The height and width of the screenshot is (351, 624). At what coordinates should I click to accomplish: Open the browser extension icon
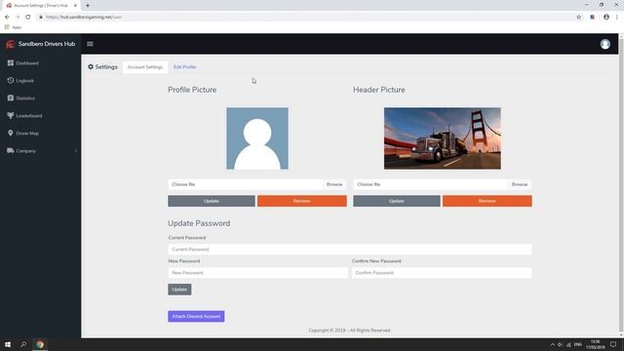point(592,18)
